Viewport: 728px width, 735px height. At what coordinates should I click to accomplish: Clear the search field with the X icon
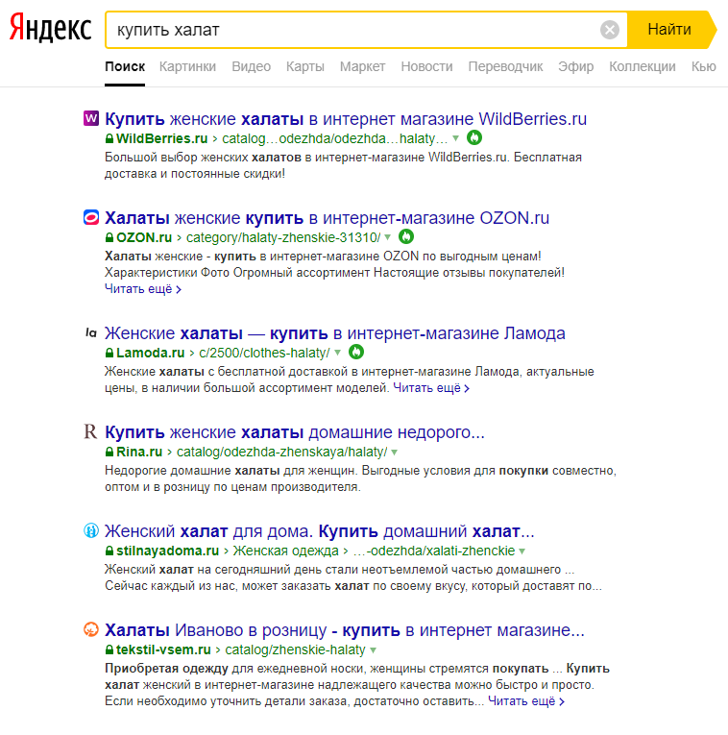[x=610, y=30]
